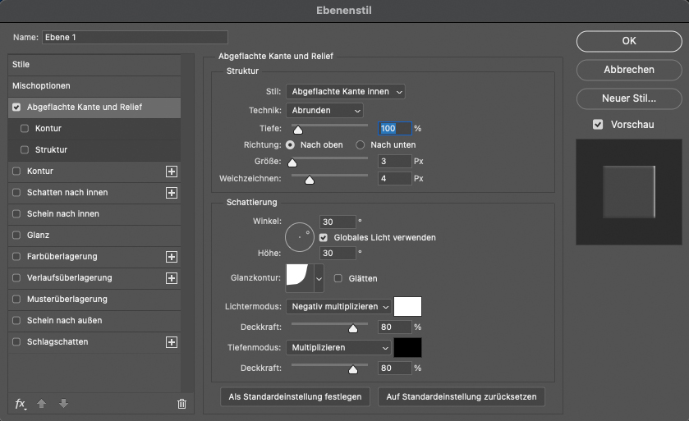This screenshot has width=689, height=421.
Task: Select the Nach unten direction radio
Action: [x=361, y=145]
